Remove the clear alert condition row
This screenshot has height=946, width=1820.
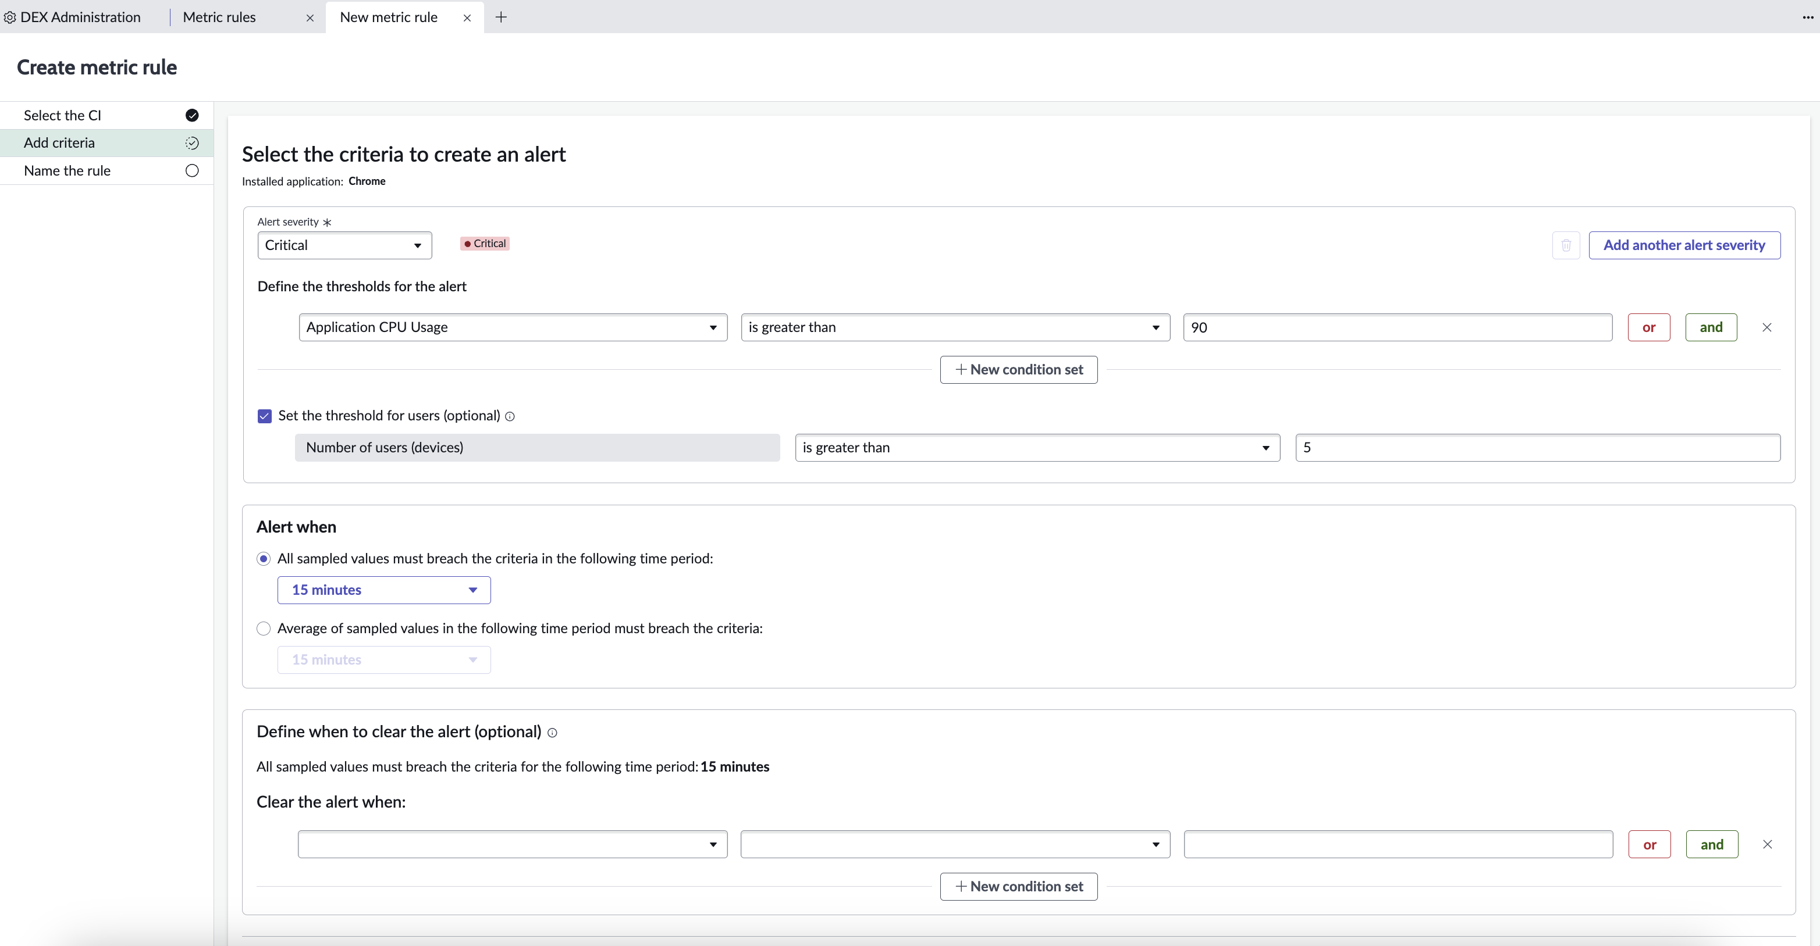pyautogui.click(x=1767, y=844)
